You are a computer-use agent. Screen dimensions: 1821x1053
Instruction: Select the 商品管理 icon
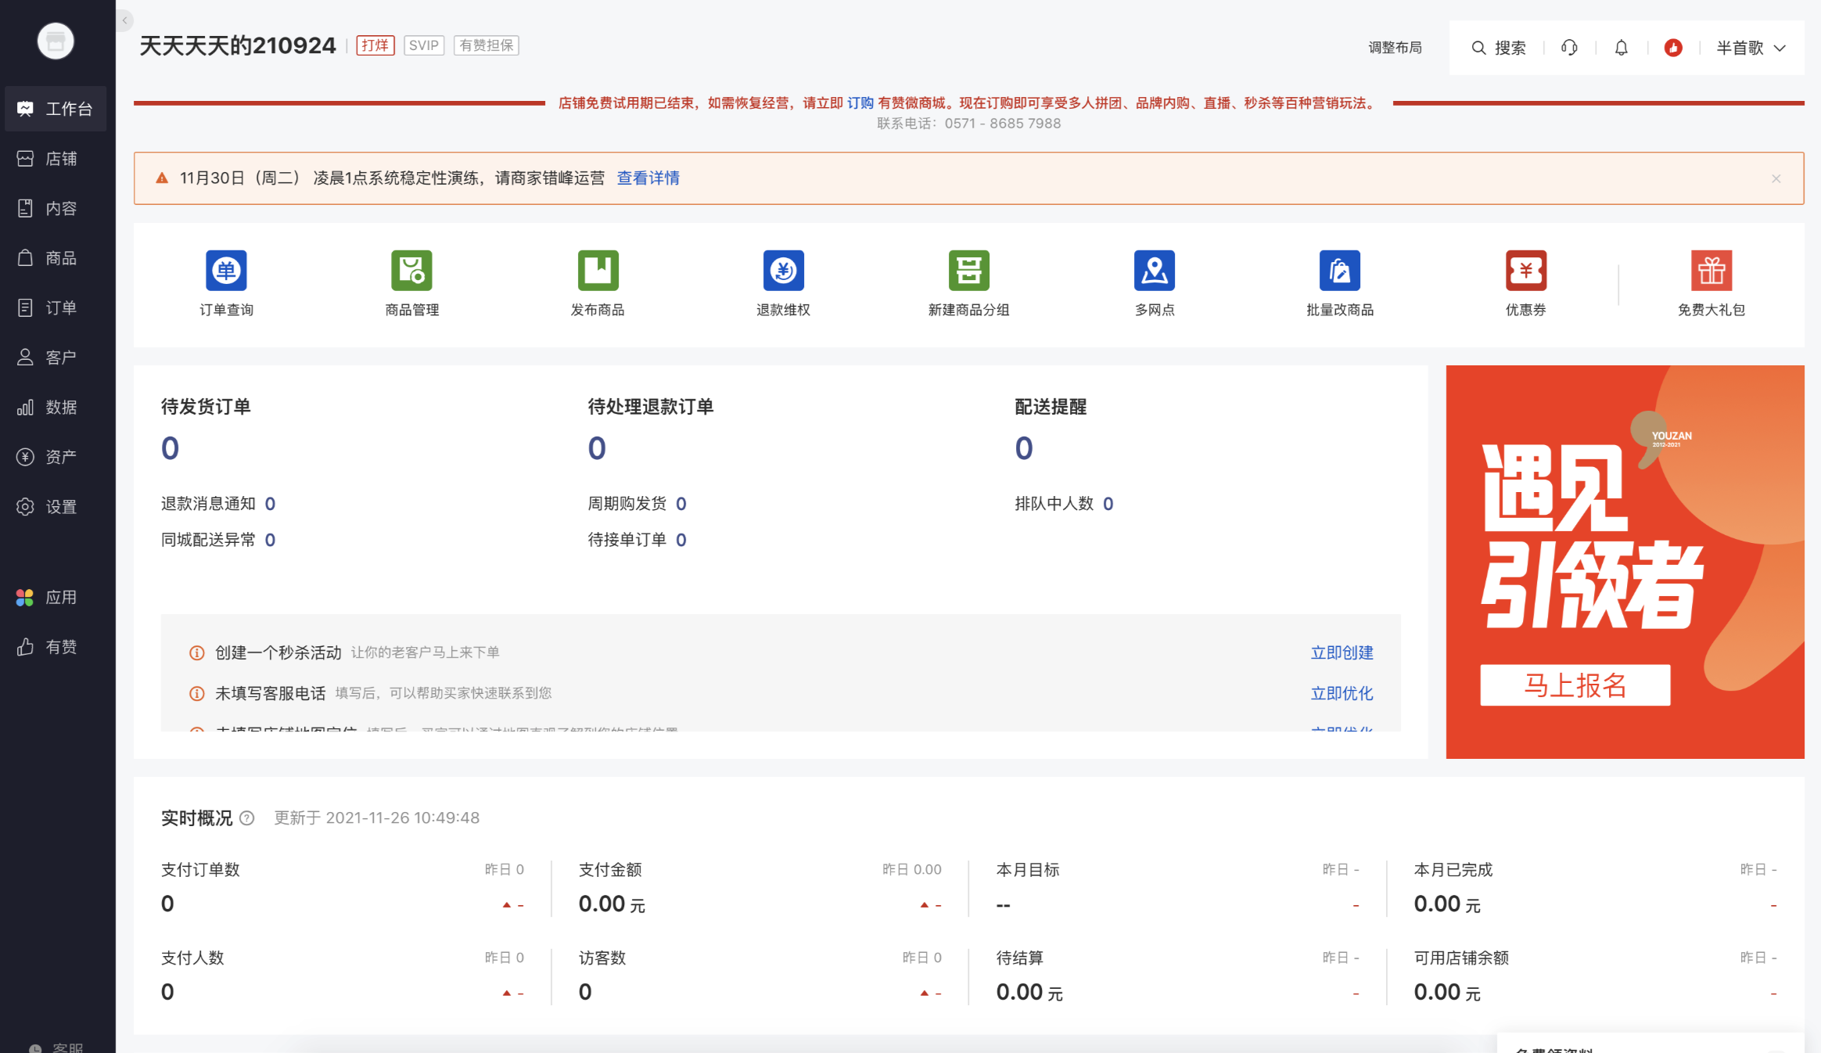point(411,270)
